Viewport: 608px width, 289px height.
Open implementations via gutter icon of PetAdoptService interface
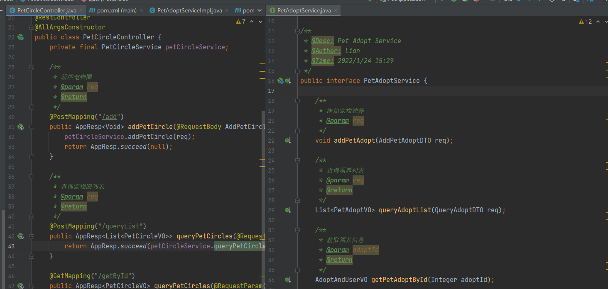[x=288, y=80]
